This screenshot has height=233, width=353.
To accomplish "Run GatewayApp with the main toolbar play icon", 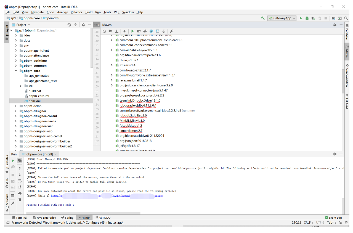I will 301,18.
